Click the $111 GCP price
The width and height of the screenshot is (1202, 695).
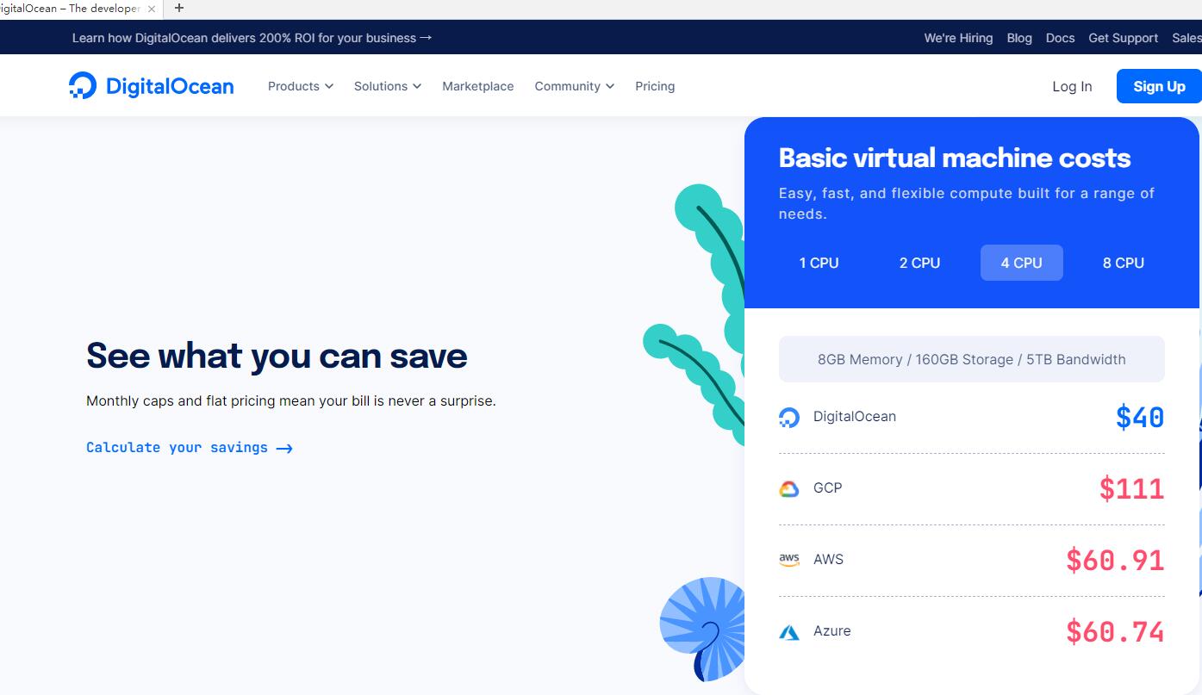[1131, 489]
